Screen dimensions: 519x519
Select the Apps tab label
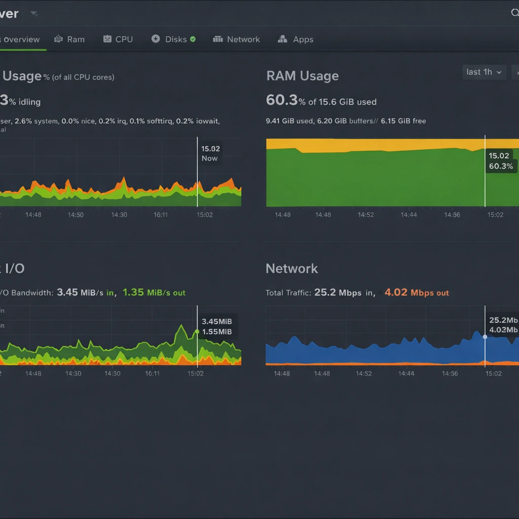click(303, 40)
